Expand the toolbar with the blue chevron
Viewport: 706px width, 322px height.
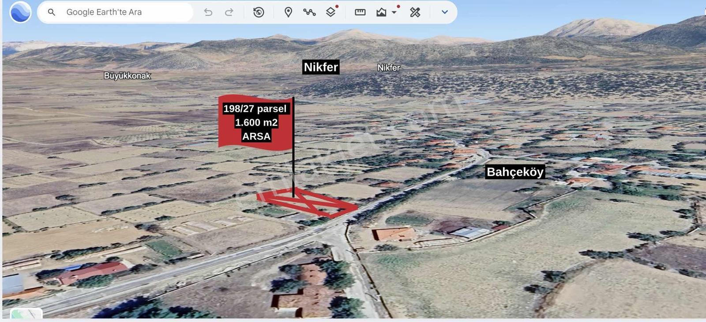[x=445, y=12]
